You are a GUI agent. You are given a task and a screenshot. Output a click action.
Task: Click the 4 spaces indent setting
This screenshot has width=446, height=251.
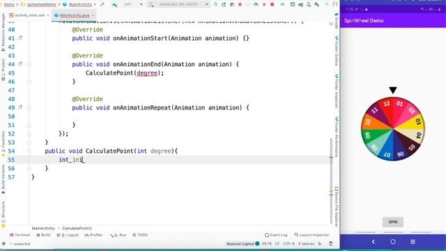coord(306,244)
